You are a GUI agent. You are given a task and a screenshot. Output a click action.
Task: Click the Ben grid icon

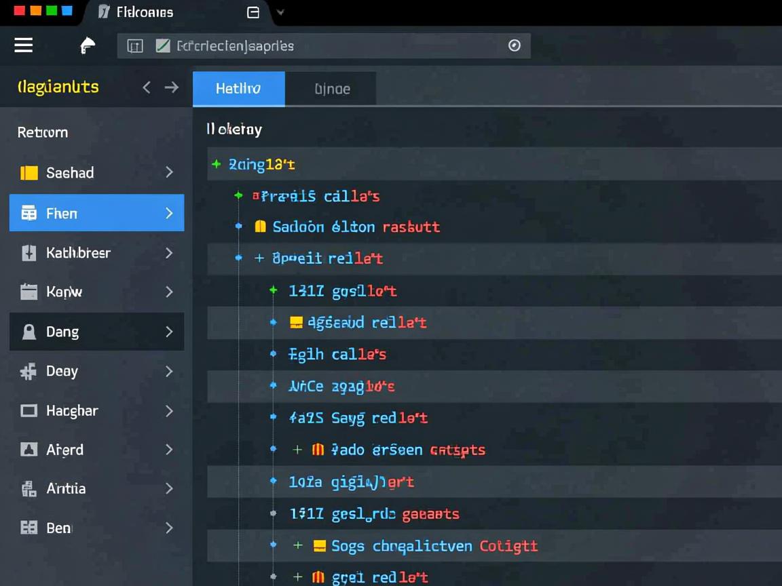29,528
